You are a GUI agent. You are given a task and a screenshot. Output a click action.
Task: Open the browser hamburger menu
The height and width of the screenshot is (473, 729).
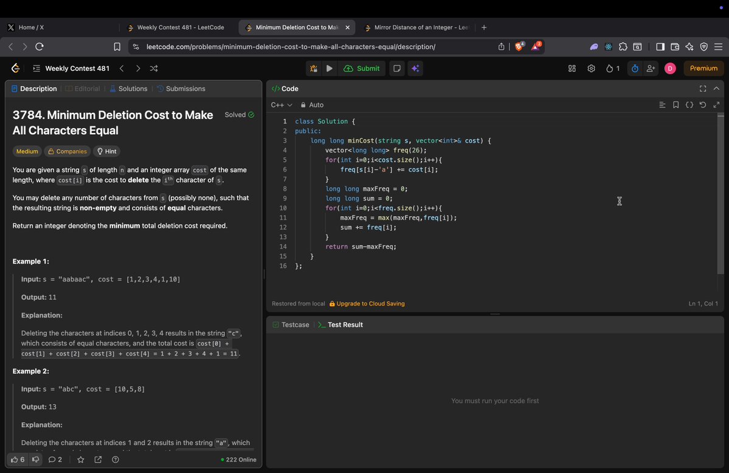[x=718, y=46]
